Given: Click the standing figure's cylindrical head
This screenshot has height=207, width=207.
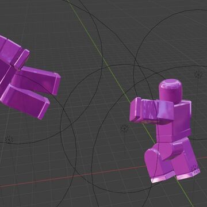Looking at the screenshot, I should [170, 91].
